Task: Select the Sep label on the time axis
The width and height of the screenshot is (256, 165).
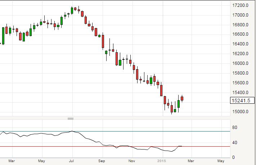Action: (x=102, y=161)
